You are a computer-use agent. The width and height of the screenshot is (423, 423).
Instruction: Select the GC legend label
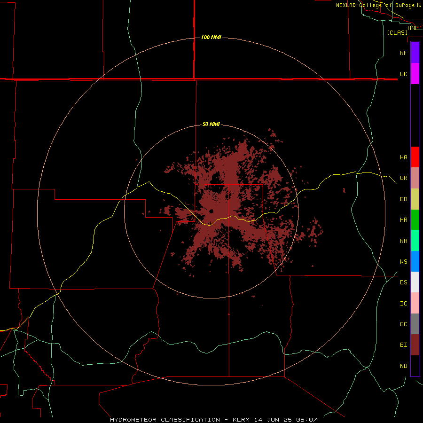[x=403, y=324]
